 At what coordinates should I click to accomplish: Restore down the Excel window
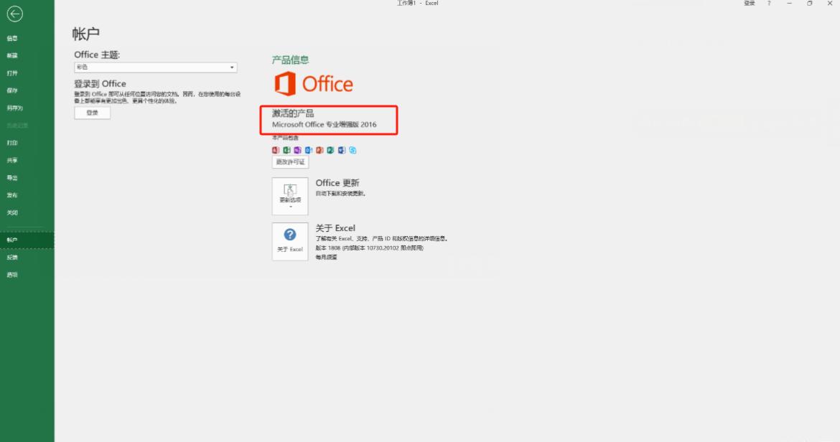point(809,3)
